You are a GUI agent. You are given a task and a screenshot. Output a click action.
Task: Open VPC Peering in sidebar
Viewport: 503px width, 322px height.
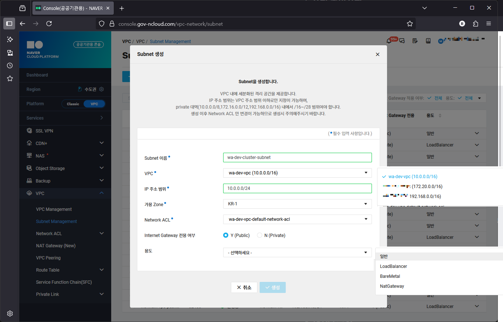pos(48,258)
